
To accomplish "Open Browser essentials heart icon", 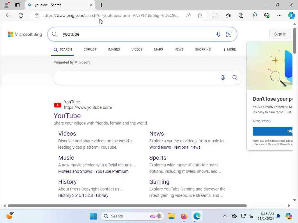I will pyautogui.click(x=267, y=15).
